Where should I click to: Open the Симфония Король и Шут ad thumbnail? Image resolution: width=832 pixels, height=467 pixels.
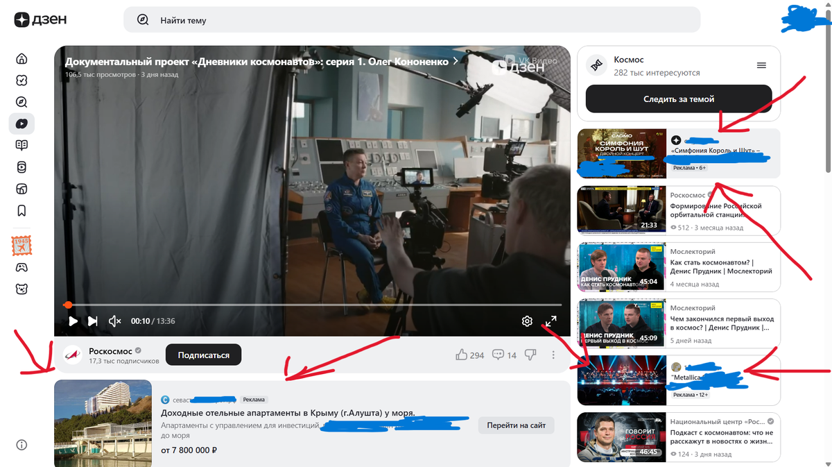[x=622, y=153]
